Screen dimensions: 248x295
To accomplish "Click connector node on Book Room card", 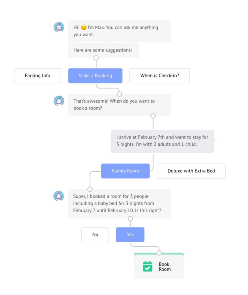I will coord(159,253).
